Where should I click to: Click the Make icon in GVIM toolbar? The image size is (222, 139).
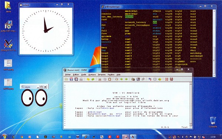pos(150,79)
